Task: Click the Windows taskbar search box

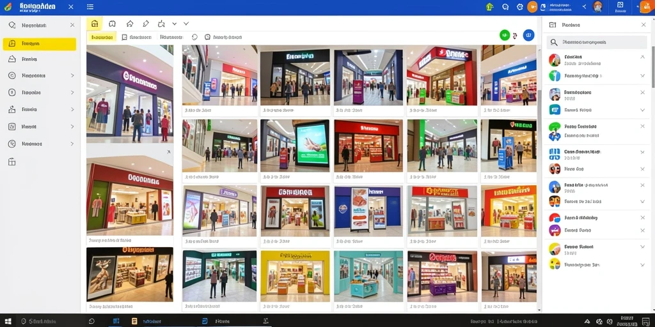Action: click(52, 321)
